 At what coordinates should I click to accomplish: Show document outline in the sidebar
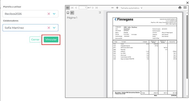(x=72, y=13)
